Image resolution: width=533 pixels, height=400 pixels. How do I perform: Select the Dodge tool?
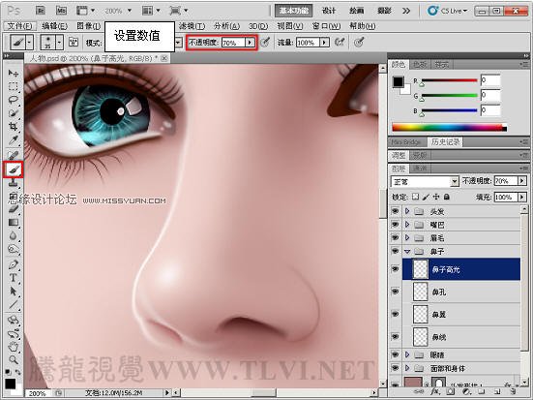tap(14, 249)
